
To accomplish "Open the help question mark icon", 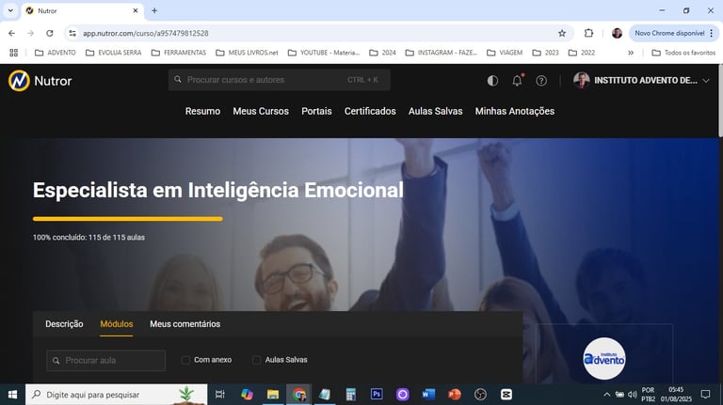I will 541,81.
